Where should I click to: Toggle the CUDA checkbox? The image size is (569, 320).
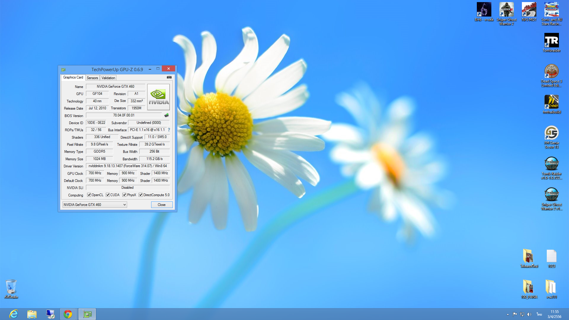[x=108, y=195]
